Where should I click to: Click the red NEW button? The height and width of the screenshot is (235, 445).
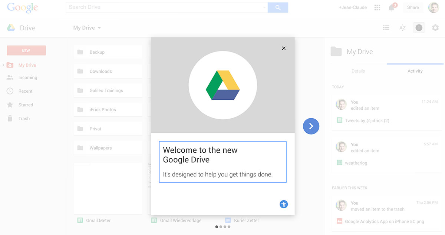pos(26,51)
